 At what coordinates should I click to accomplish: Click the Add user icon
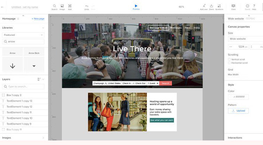pyautogui.click(x=204, y=7)
